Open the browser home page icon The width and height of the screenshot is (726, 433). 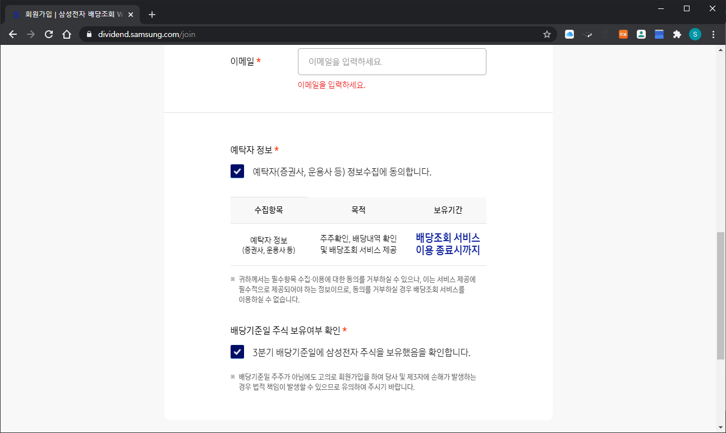[x=67, y=34]
